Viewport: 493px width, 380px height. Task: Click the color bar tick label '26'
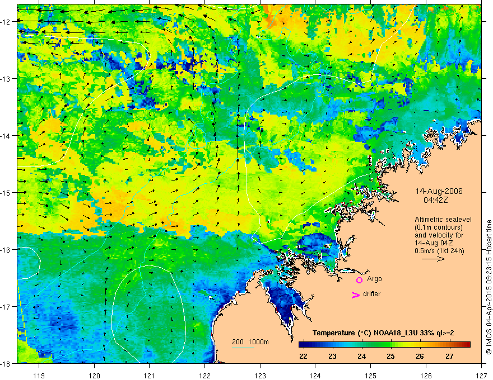pos(420,356)
